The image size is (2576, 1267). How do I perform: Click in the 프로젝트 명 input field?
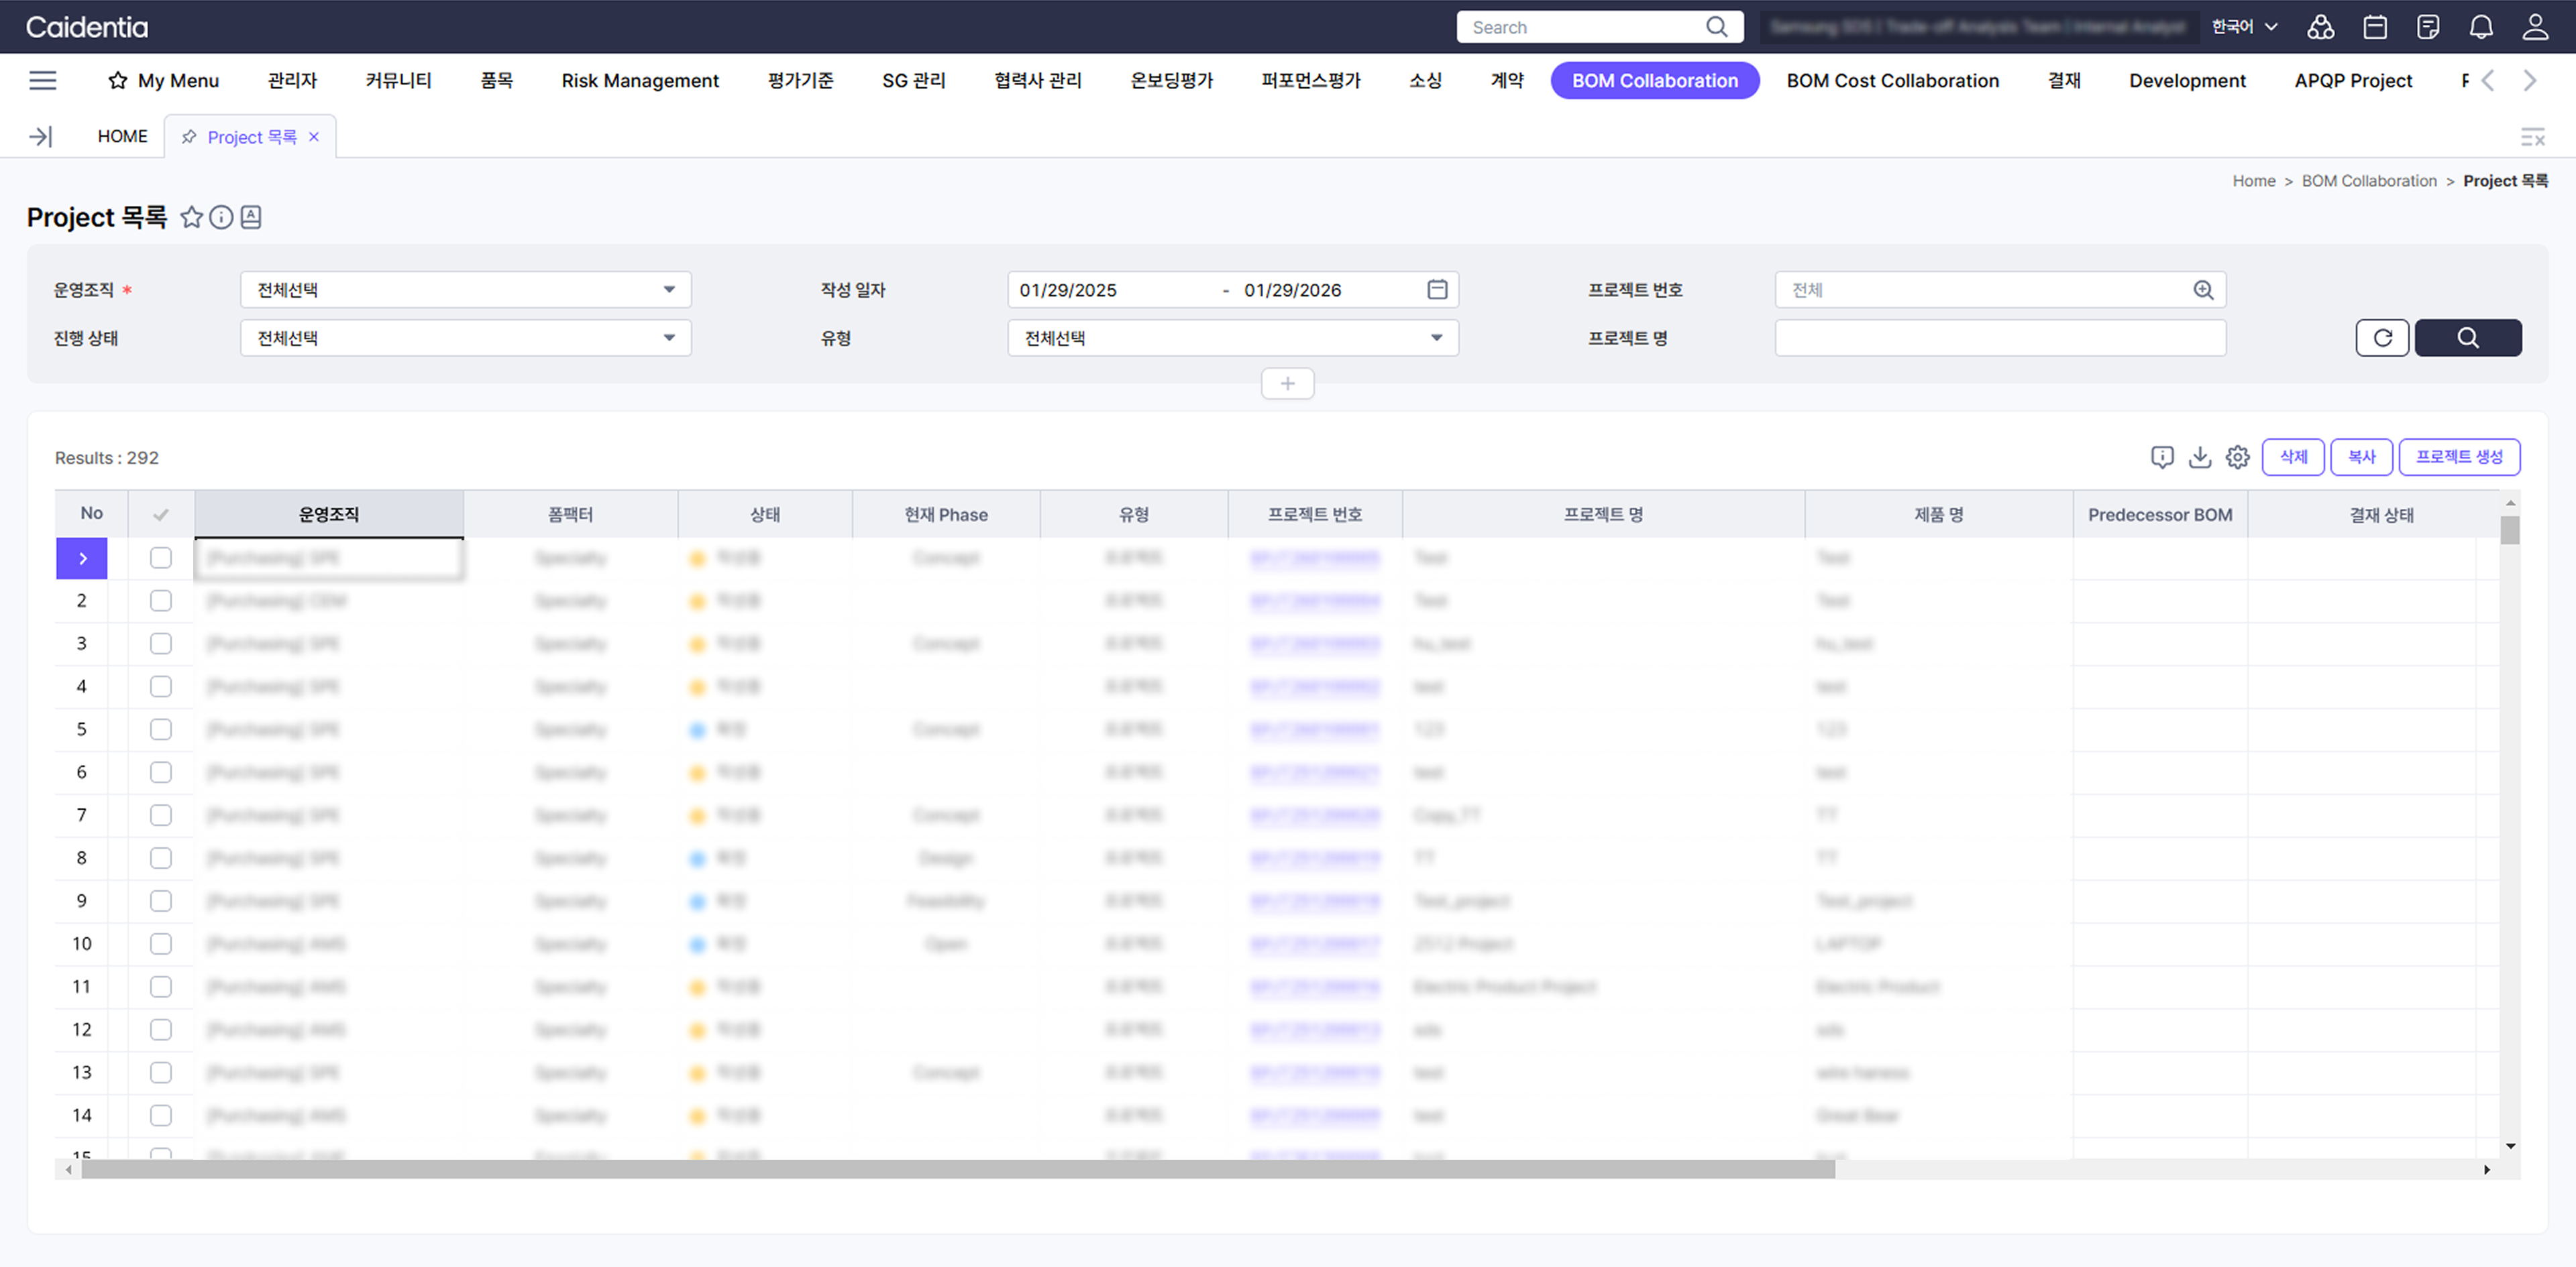pyautogui.click(x=2000, y=338)
